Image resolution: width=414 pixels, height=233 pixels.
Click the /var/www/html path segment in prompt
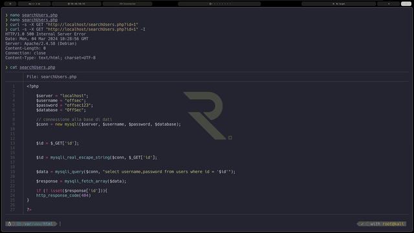[37, 224]
